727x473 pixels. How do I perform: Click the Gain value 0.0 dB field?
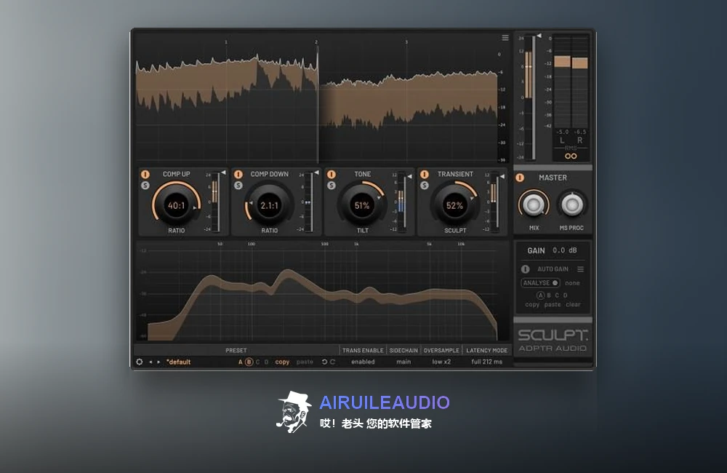[x=565, y=250]
